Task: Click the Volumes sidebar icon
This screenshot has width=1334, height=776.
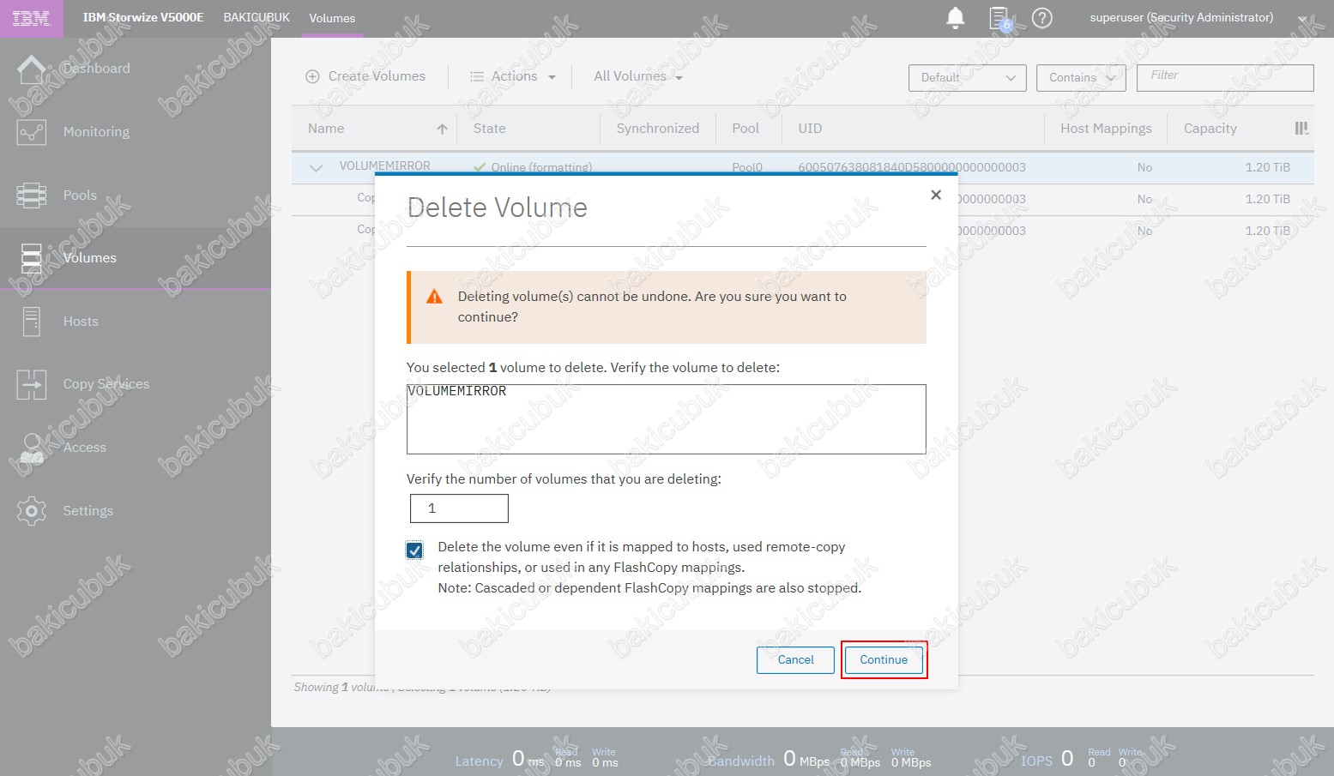Action: pyautogui.click(x=32, y=258)
